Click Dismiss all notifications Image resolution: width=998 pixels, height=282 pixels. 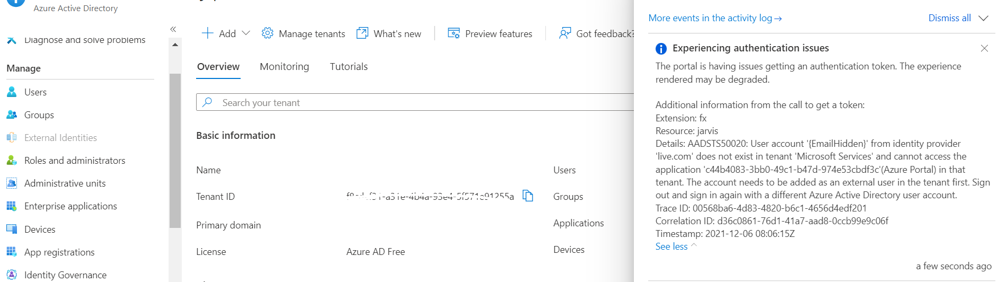[949, 18]
